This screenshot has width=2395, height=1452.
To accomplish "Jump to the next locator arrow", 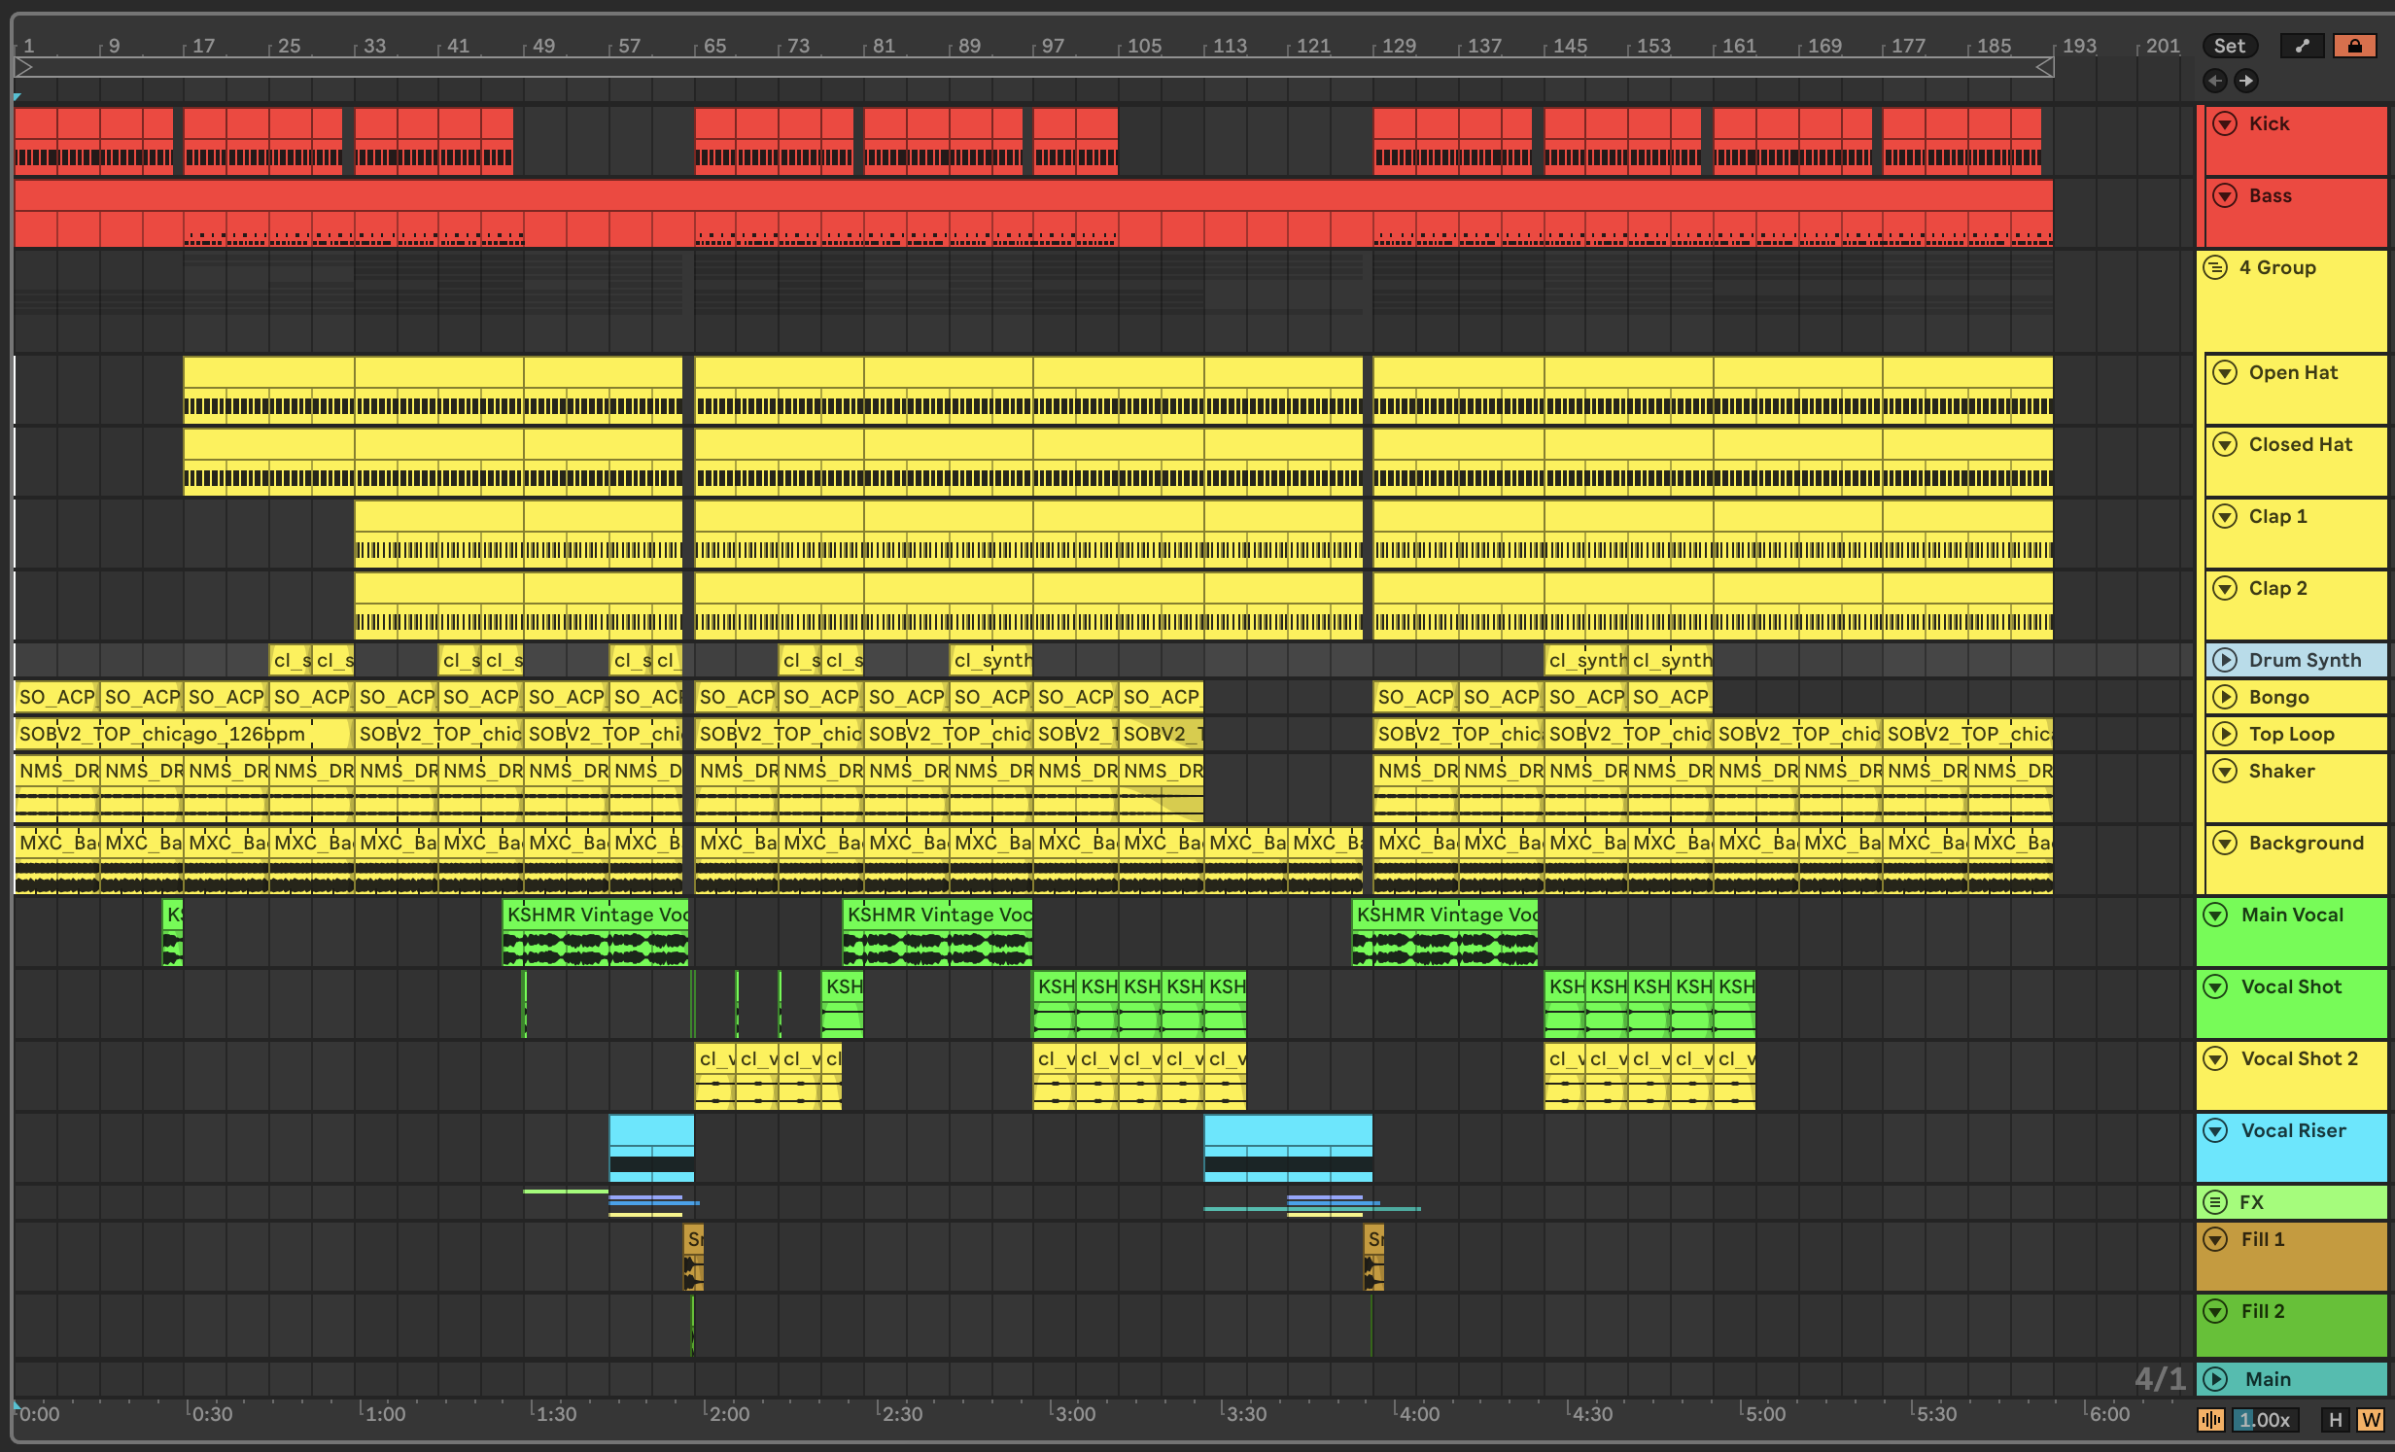I will coord(2245,81).
